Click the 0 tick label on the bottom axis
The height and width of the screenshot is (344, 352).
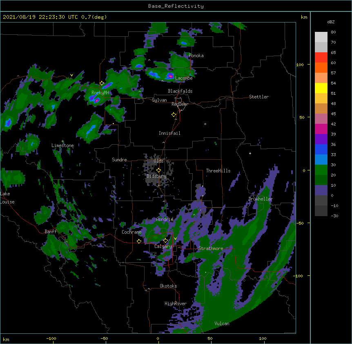click(x=158, y=338)
